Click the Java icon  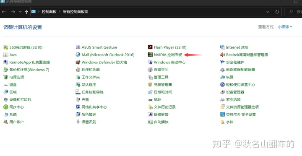(x=6, y=55)
